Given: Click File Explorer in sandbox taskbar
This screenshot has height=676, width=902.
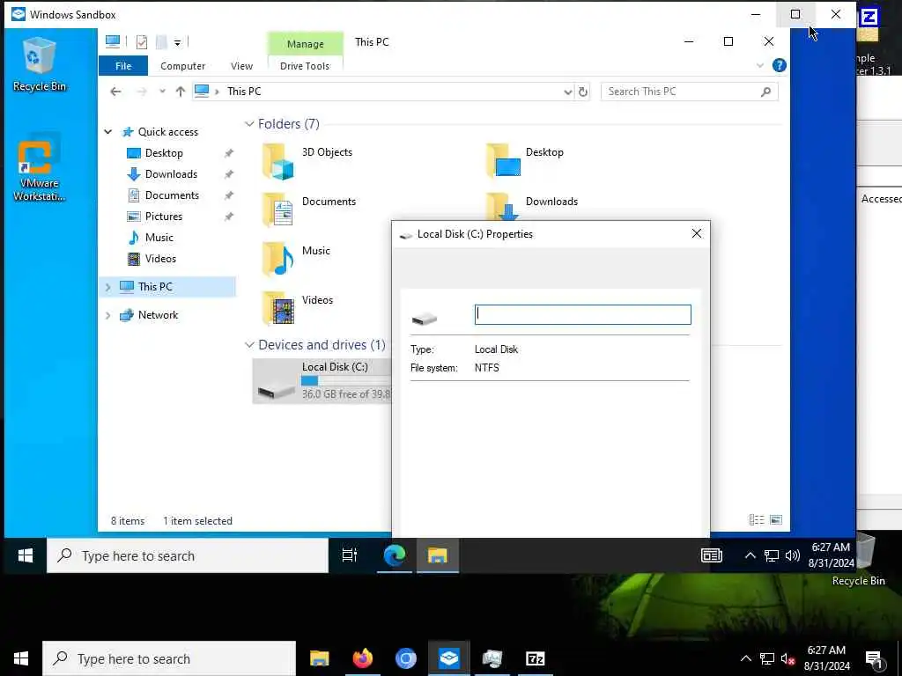Looking at the screenshot, I should click(437, 555).
